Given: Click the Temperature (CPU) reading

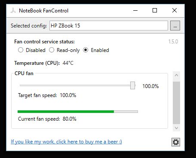Looking at the screenshot, I should pyautogui.click(x=68, y=63).
